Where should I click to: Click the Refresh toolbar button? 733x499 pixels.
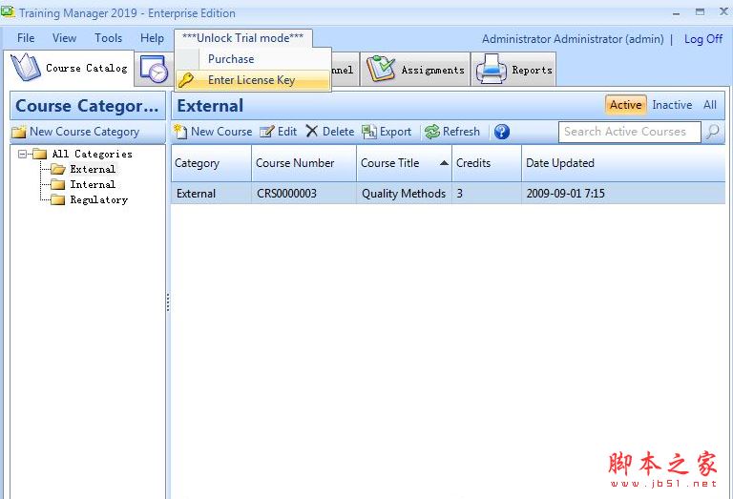tap(452, 132)
